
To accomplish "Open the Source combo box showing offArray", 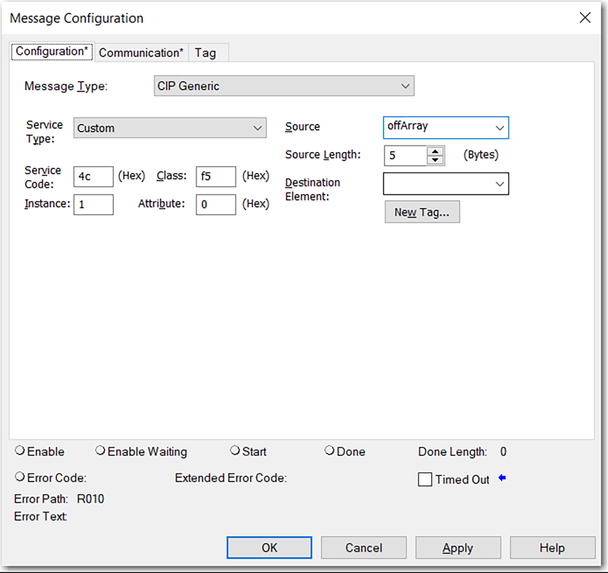I will [499, 127].
